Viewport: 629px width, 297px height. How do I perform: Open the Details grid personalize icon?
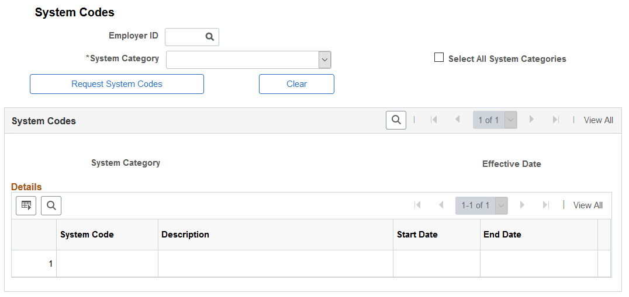click(26, 206)
